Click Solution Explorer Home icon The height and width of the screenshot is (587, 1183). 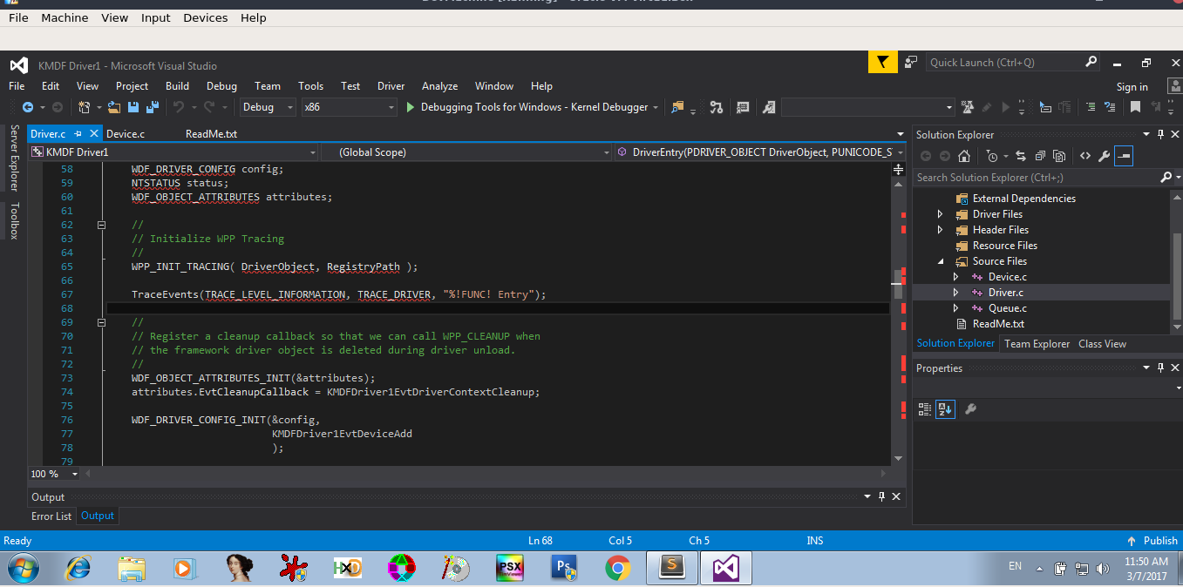[x=963, y=156]
